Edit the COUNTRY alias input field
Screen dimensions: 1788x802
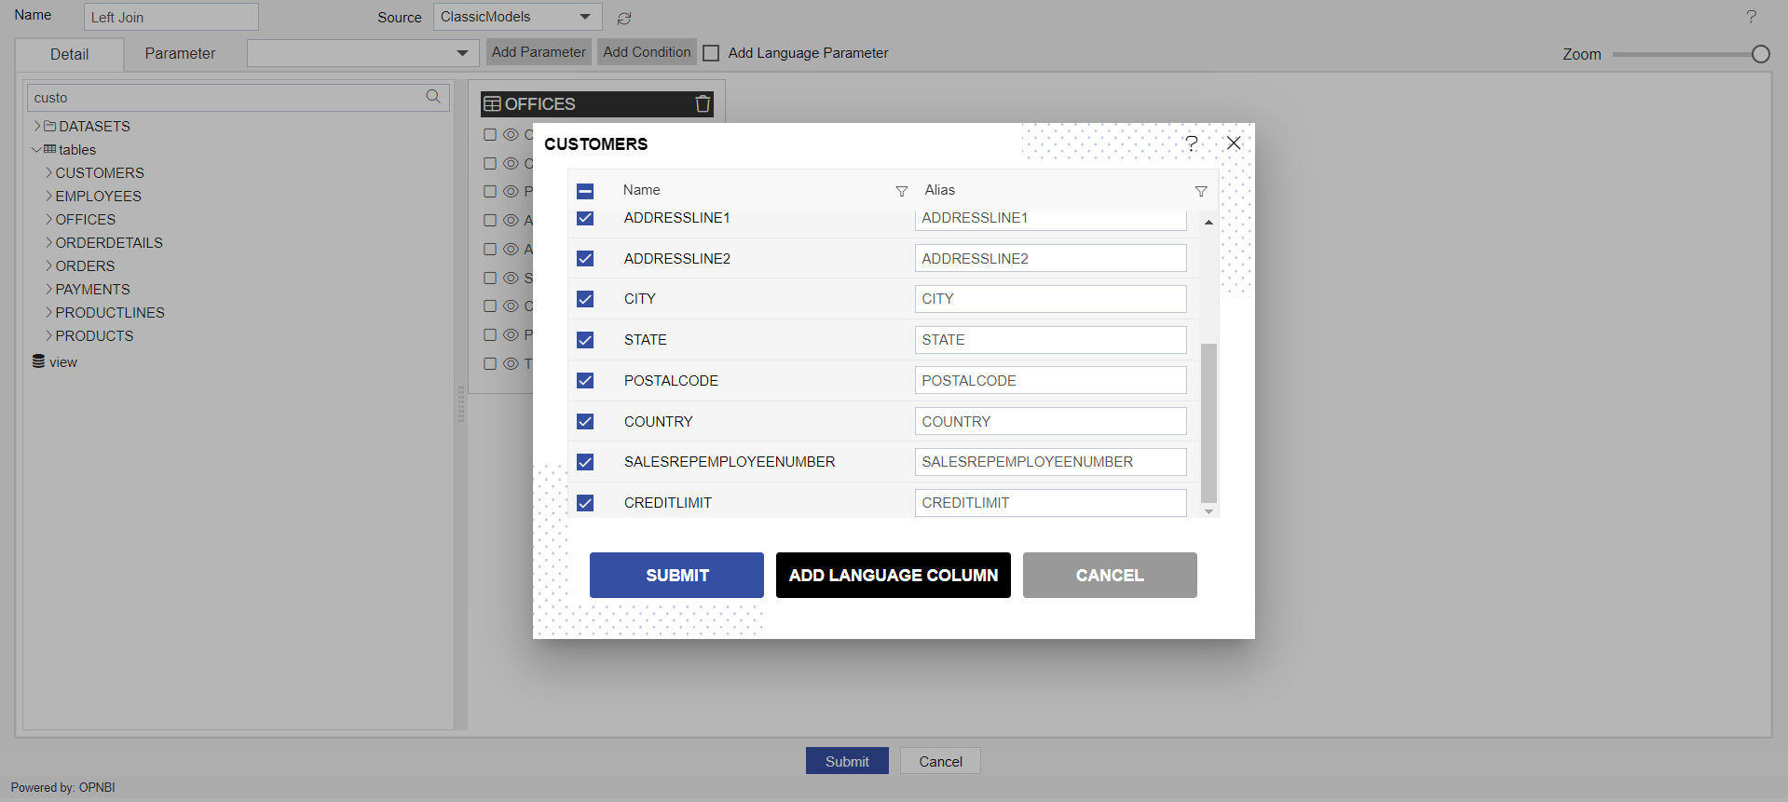pyautogui.click(x=1050, y=421)
